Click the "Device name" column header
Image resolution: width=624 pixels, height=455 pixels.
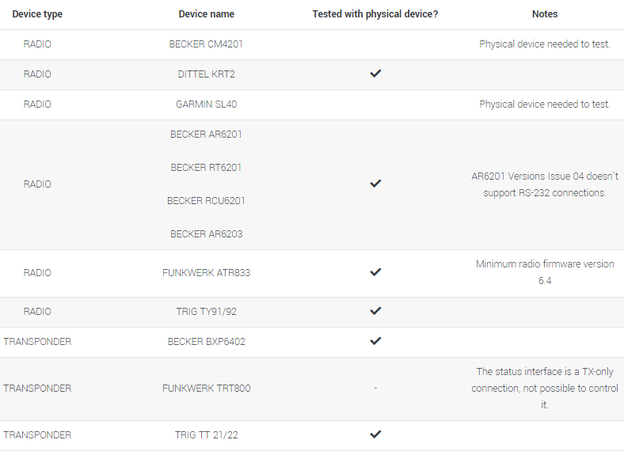206,14
